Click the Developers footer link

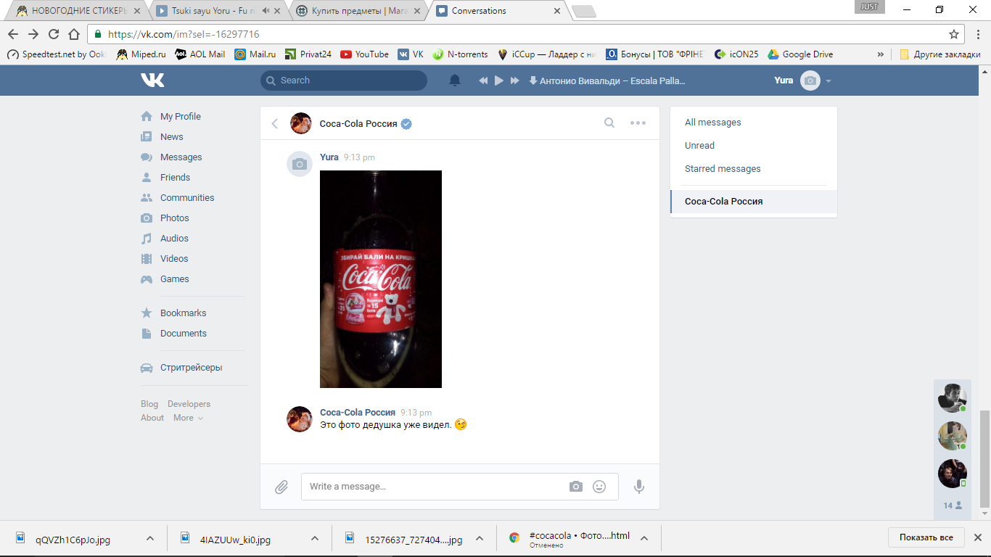tap(189, 404)
